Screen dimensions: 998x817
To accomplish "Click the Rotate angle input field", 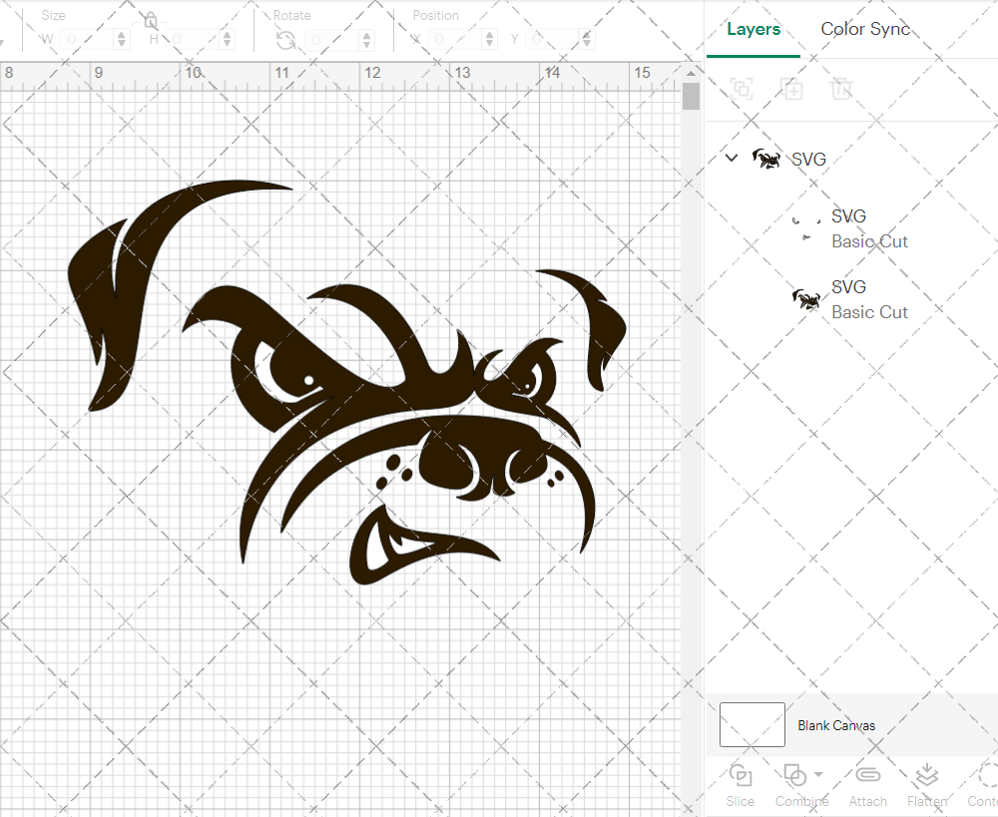I will click(332, 40).
